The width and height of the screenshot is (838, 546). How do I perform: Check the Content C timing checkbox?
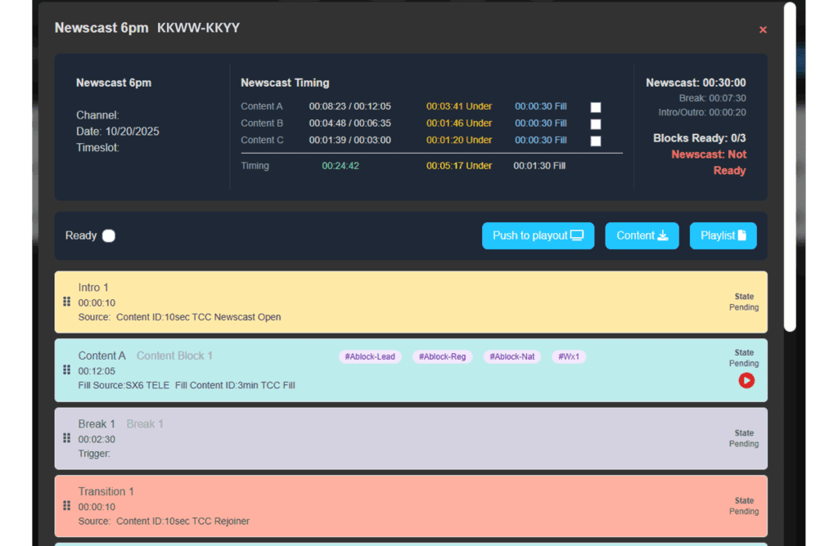tap(596, 141)
